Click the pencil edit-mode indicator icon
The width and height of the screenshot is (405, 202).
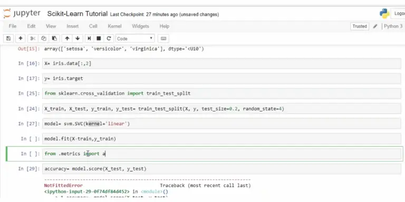click(x=375, y=26)
